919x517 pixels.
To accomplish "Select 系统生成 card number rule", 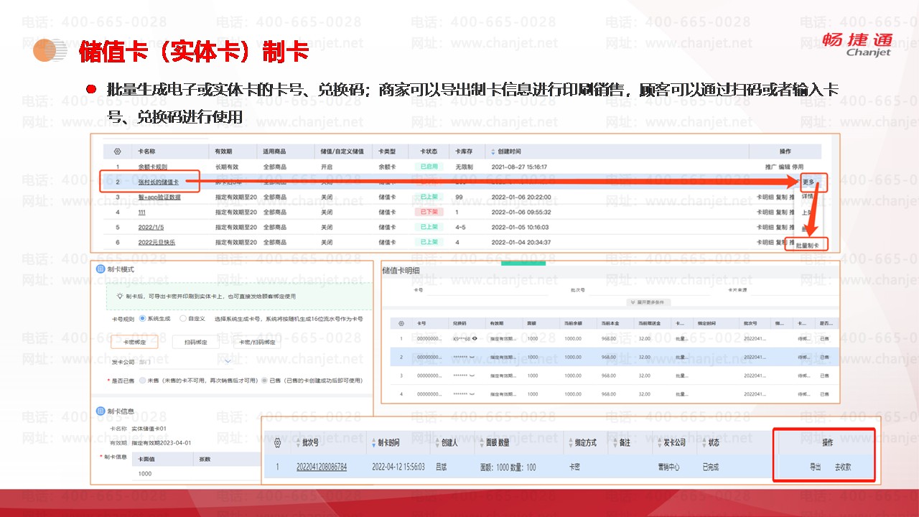I will (x=142, y=318).
